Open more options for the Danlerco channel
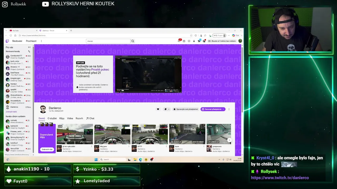Screen dimensions: 337x189 click(x=229, y=109)
